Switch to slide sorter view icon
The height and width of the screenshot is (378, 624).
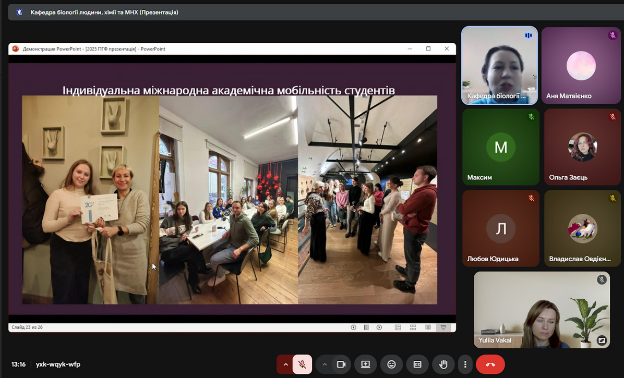413,327
